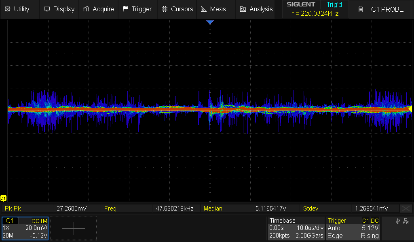Click the yellow C1 channel offset marker

pyautogui.click(x=3, y=198)
